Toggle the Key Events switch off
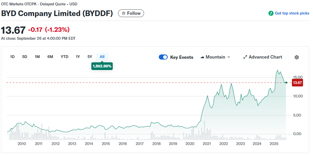 (x=163, y=57)
